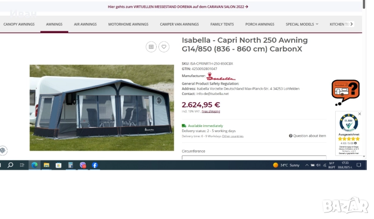The height and width of the screenshot is (219, 374).
Task: Open the Circumference selection box
Action: 254,158
